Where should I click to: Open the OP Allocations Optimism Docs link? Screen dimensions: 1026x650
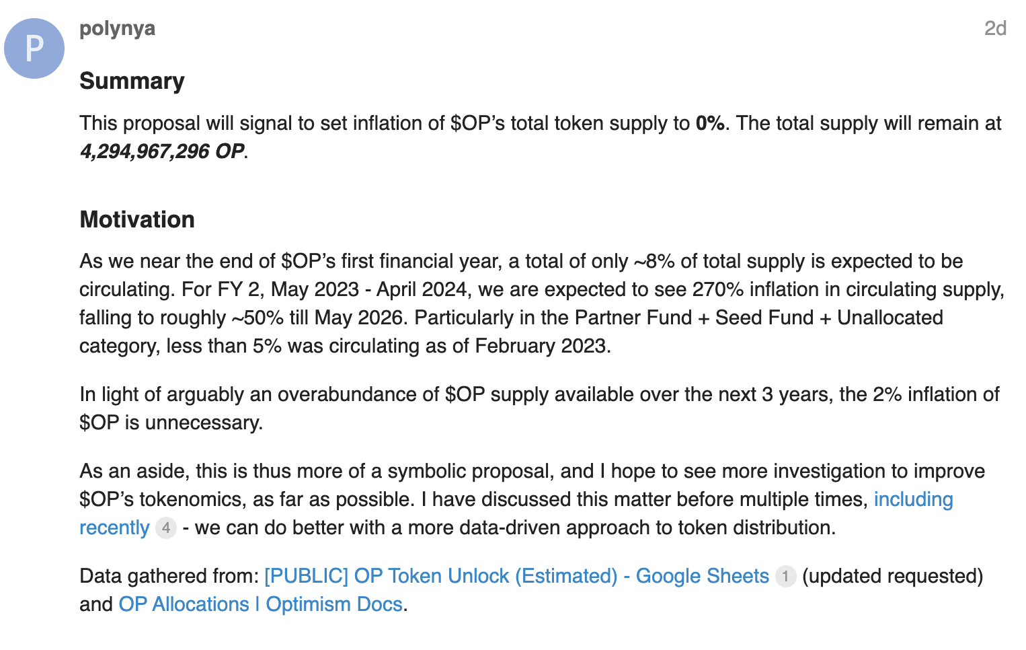260,604
